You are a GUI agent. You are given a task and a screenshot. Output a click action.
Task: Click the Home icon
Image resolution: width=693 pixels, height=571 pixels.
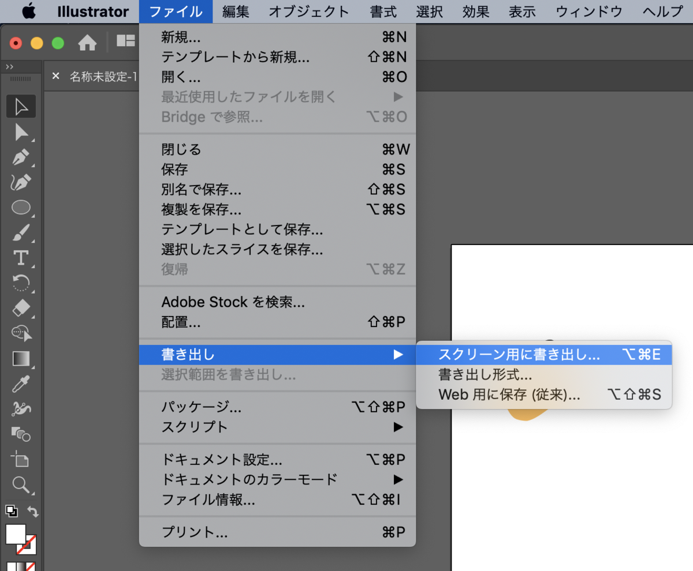[x=87, y=42]
